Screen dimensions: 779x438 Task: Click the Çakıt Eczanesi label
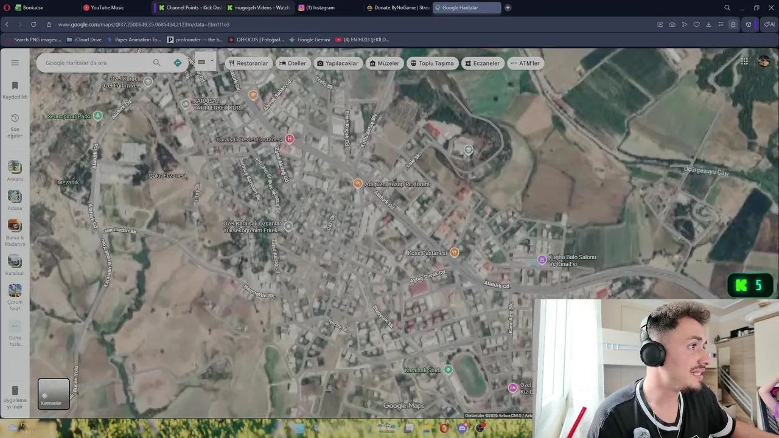tap(167, 176)
